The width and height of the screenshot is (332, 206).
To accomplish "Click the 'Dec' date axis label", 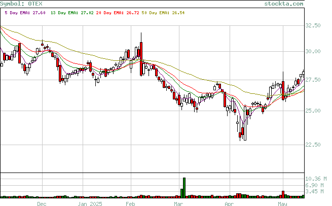I will 42,203.
